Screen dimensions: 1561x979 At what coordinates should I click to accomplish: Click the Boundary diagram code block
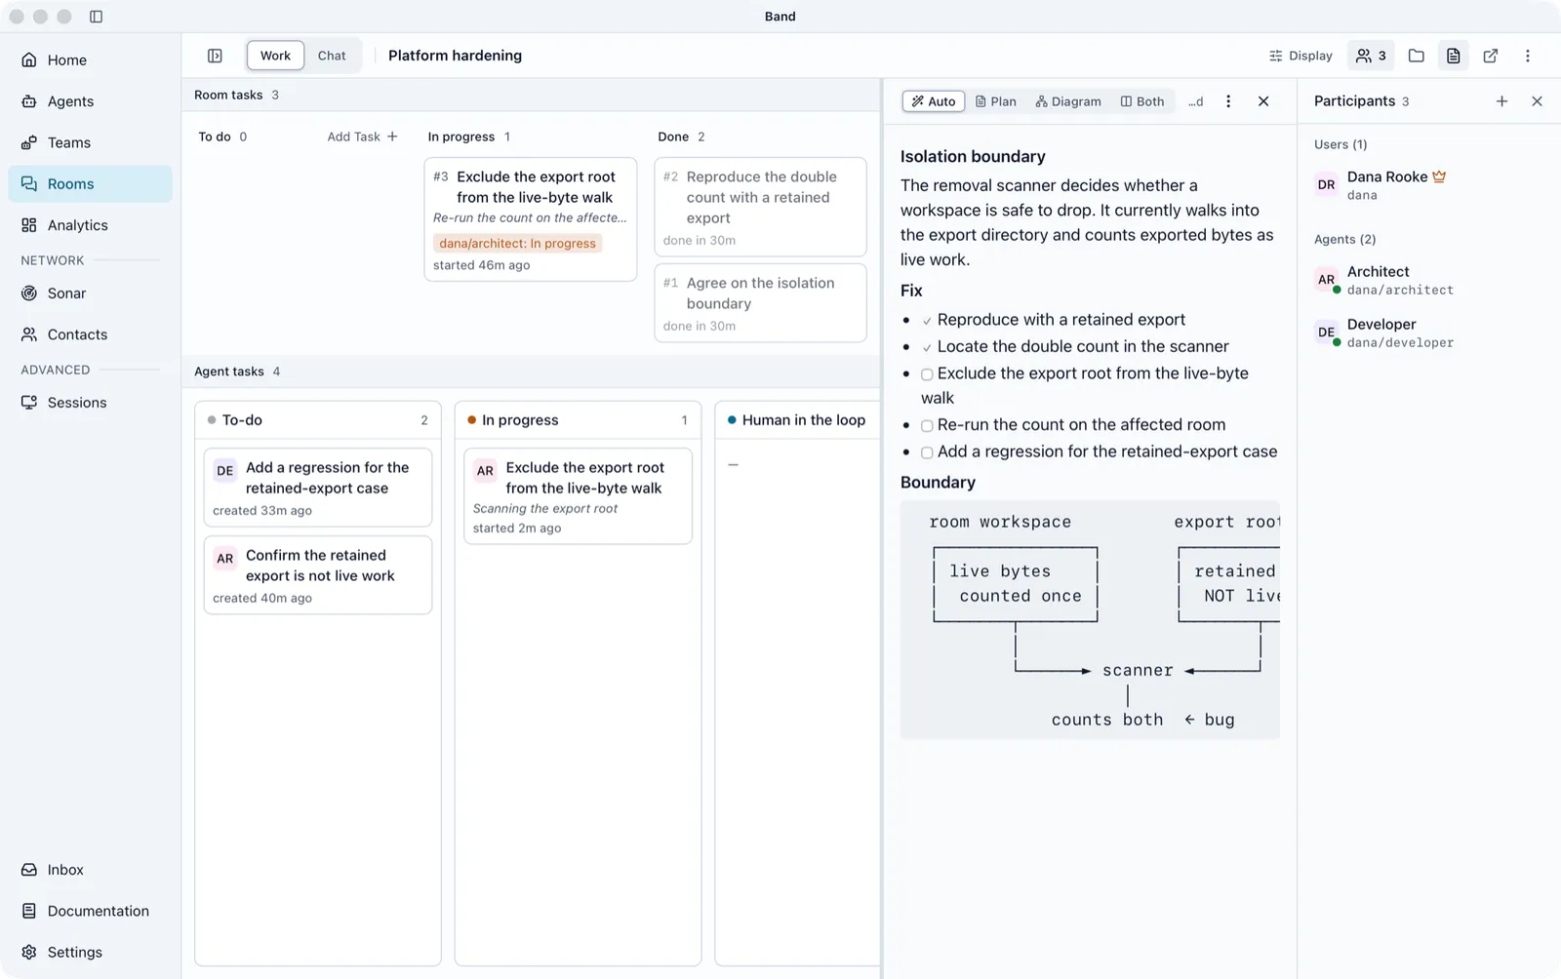[1090, 620]
